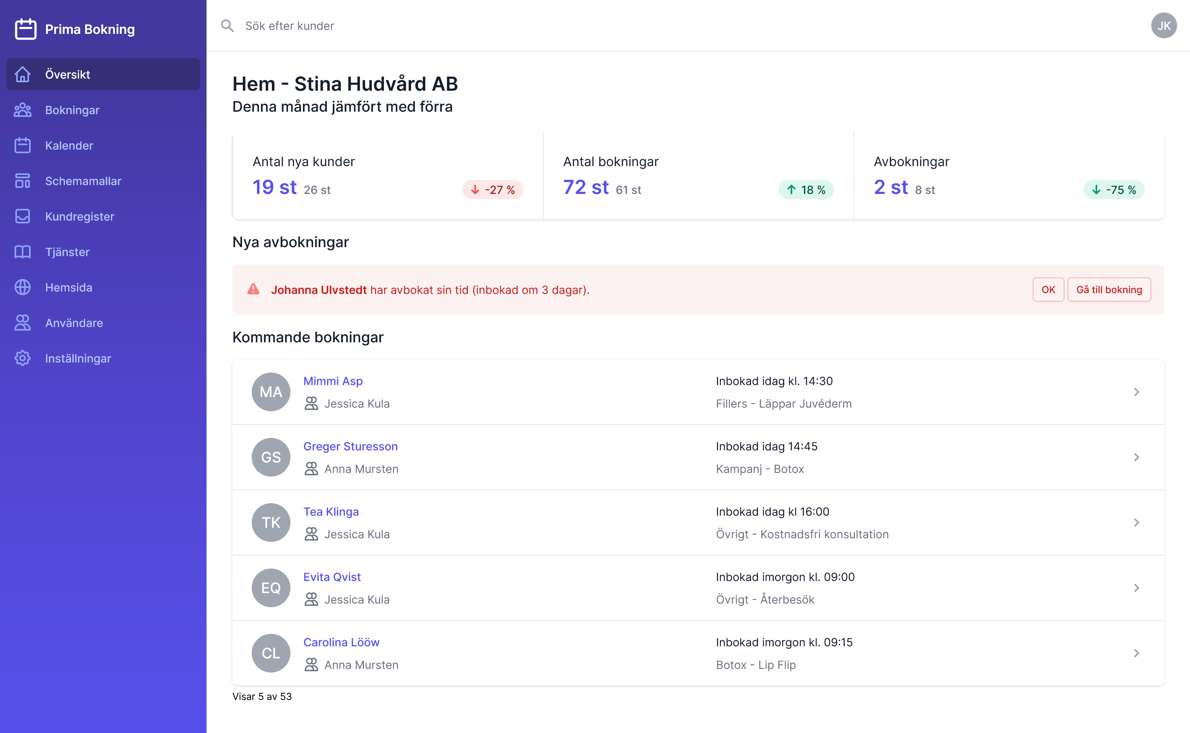1190x733 pixels.
Task: Open Greger Sturesson customer link
Action: pos(350,446)
